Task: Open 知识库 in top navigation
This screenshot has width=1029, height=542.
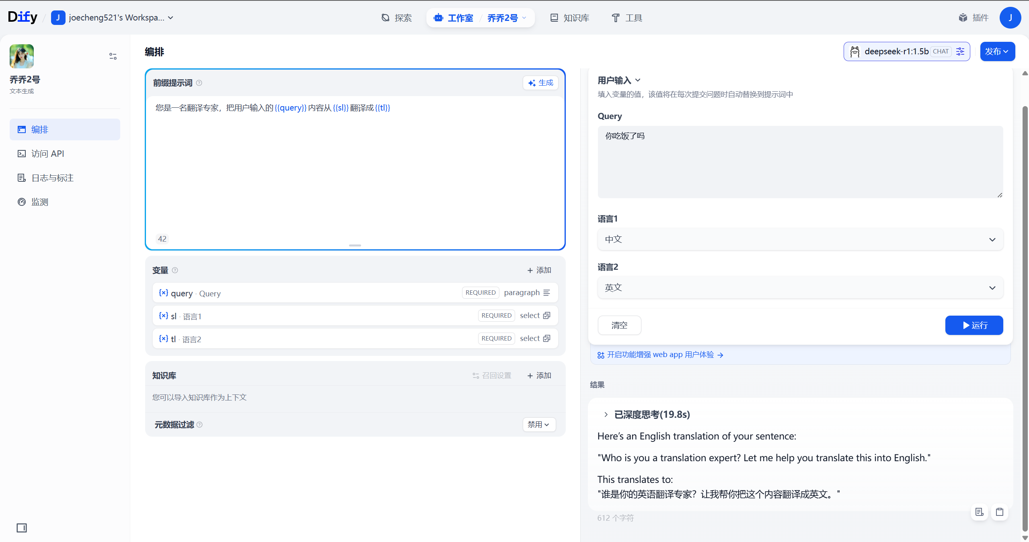Action: tap(570, 18)
